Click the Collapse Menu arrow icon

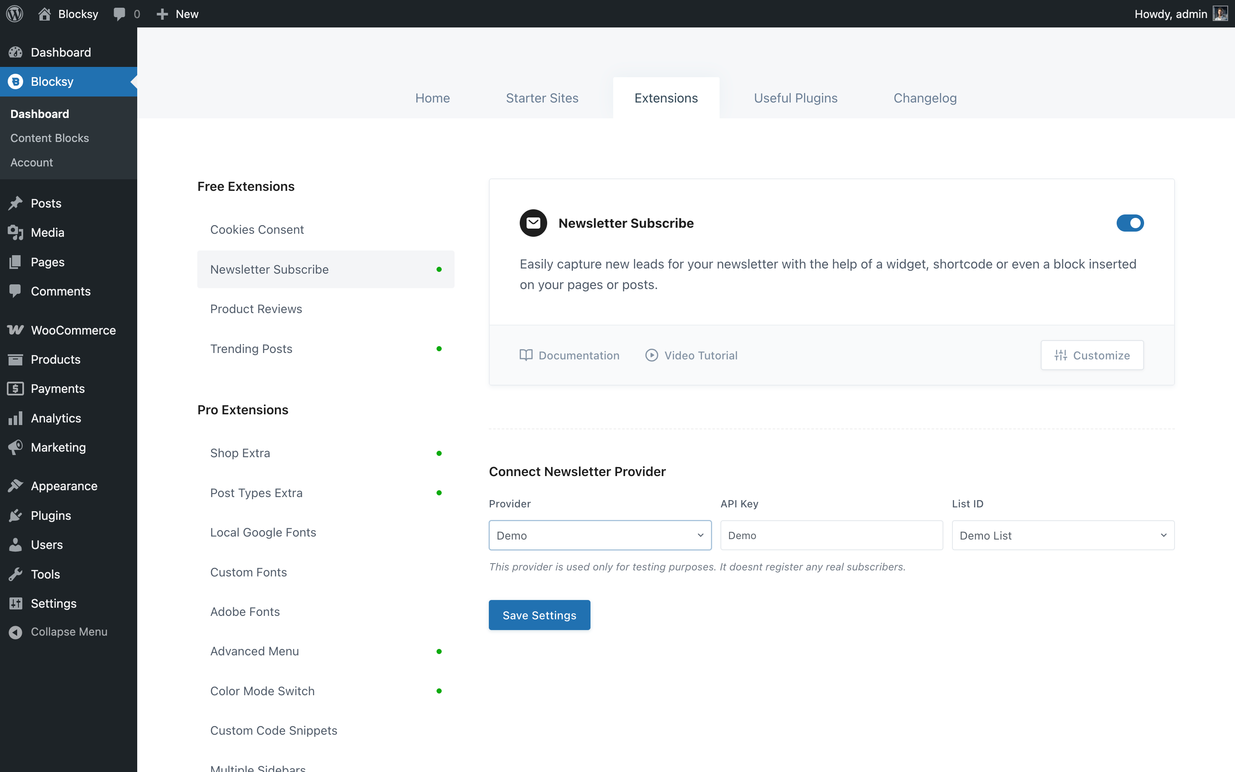(15, 632)
